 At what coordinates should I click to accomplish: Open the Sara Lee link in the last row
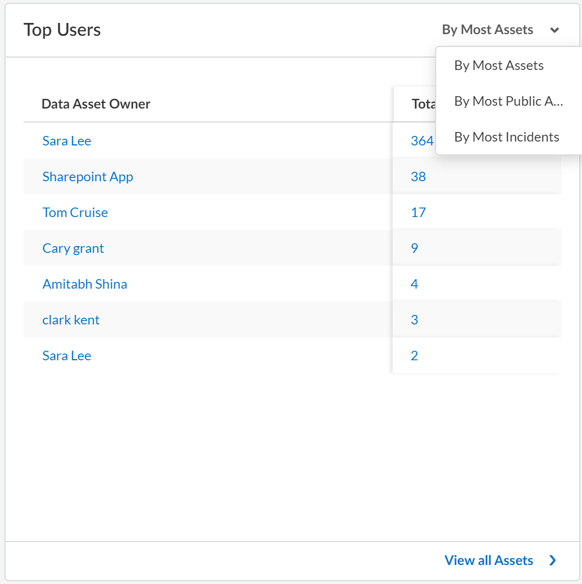[x=66, y=356]
